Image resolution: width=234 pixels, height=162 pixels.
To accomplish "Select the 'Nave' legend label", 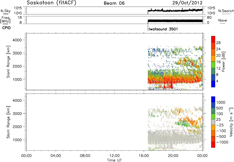I will (x=223, y=20).
